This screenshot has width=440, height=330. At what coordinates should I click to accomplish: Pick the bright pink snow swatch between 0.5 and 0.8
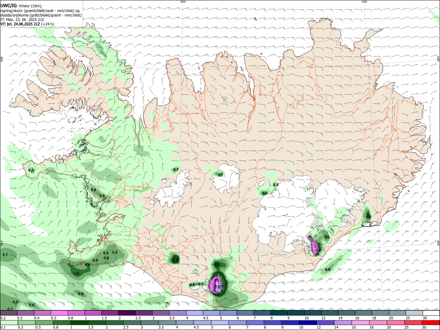point(59,313)
